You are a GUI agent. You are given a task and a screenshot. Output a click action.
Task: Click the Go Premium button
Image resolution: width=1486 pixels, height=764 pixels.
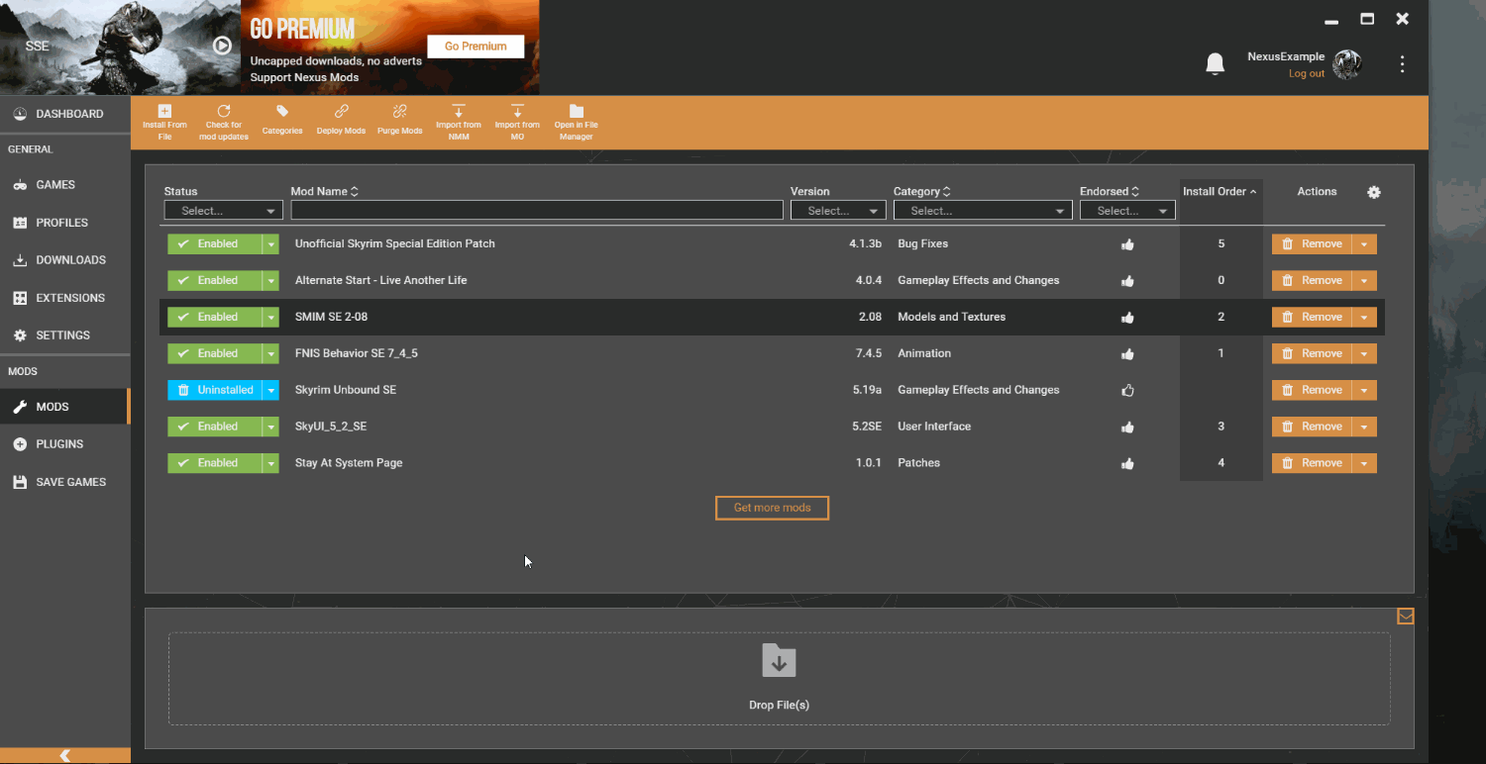pos(476,47)
